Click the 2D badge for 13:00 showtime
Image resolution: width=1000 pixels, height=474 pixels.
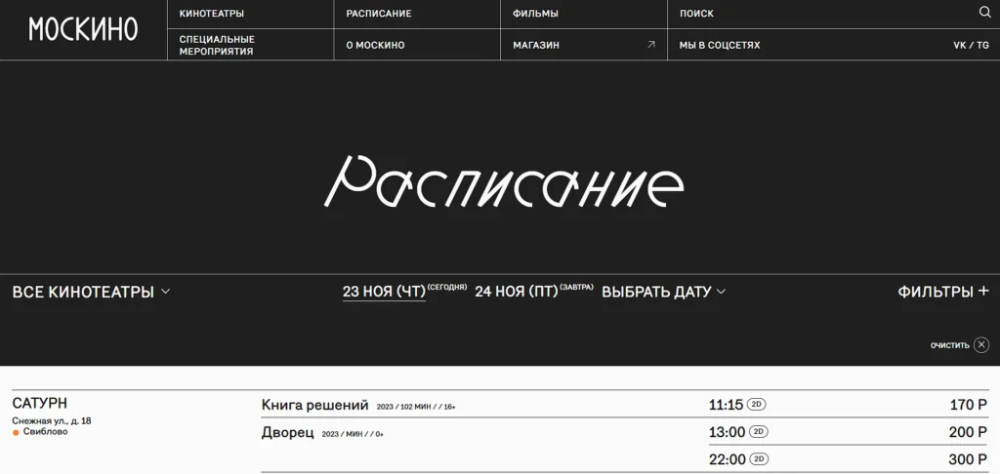tap(758, 431)
